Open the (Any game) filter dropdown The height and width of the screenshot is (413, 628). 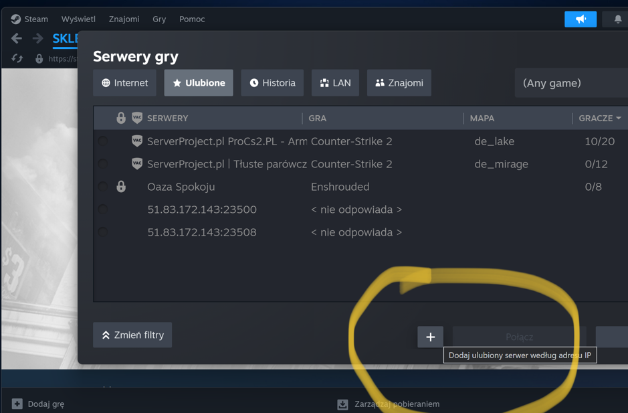tap(571, 83)
